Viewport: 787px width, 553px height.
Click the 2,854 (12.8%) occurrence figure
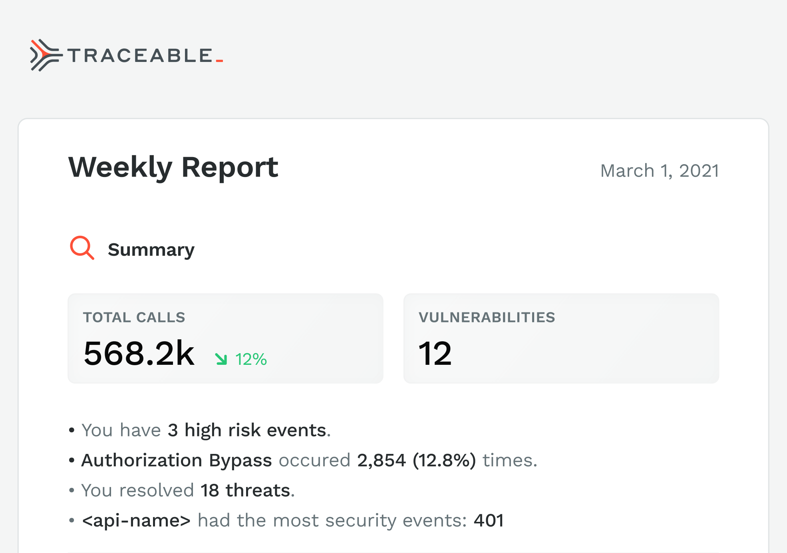click(416, 460)
